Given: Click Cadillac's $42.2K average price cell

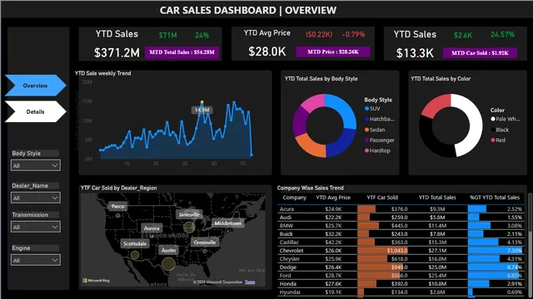Looking at the screenshot, I should point(333,242).
